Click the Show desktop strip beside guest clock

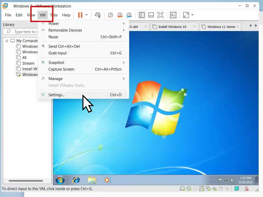(257, 180)
